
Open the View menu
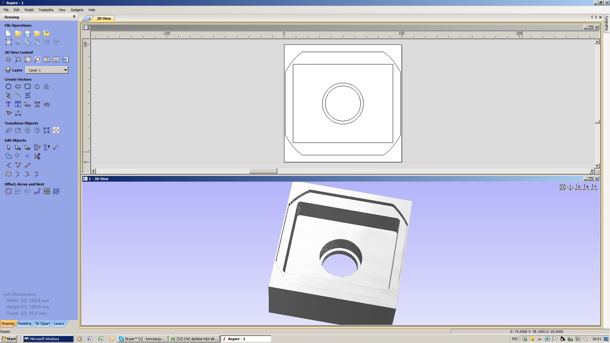point(62,10)
